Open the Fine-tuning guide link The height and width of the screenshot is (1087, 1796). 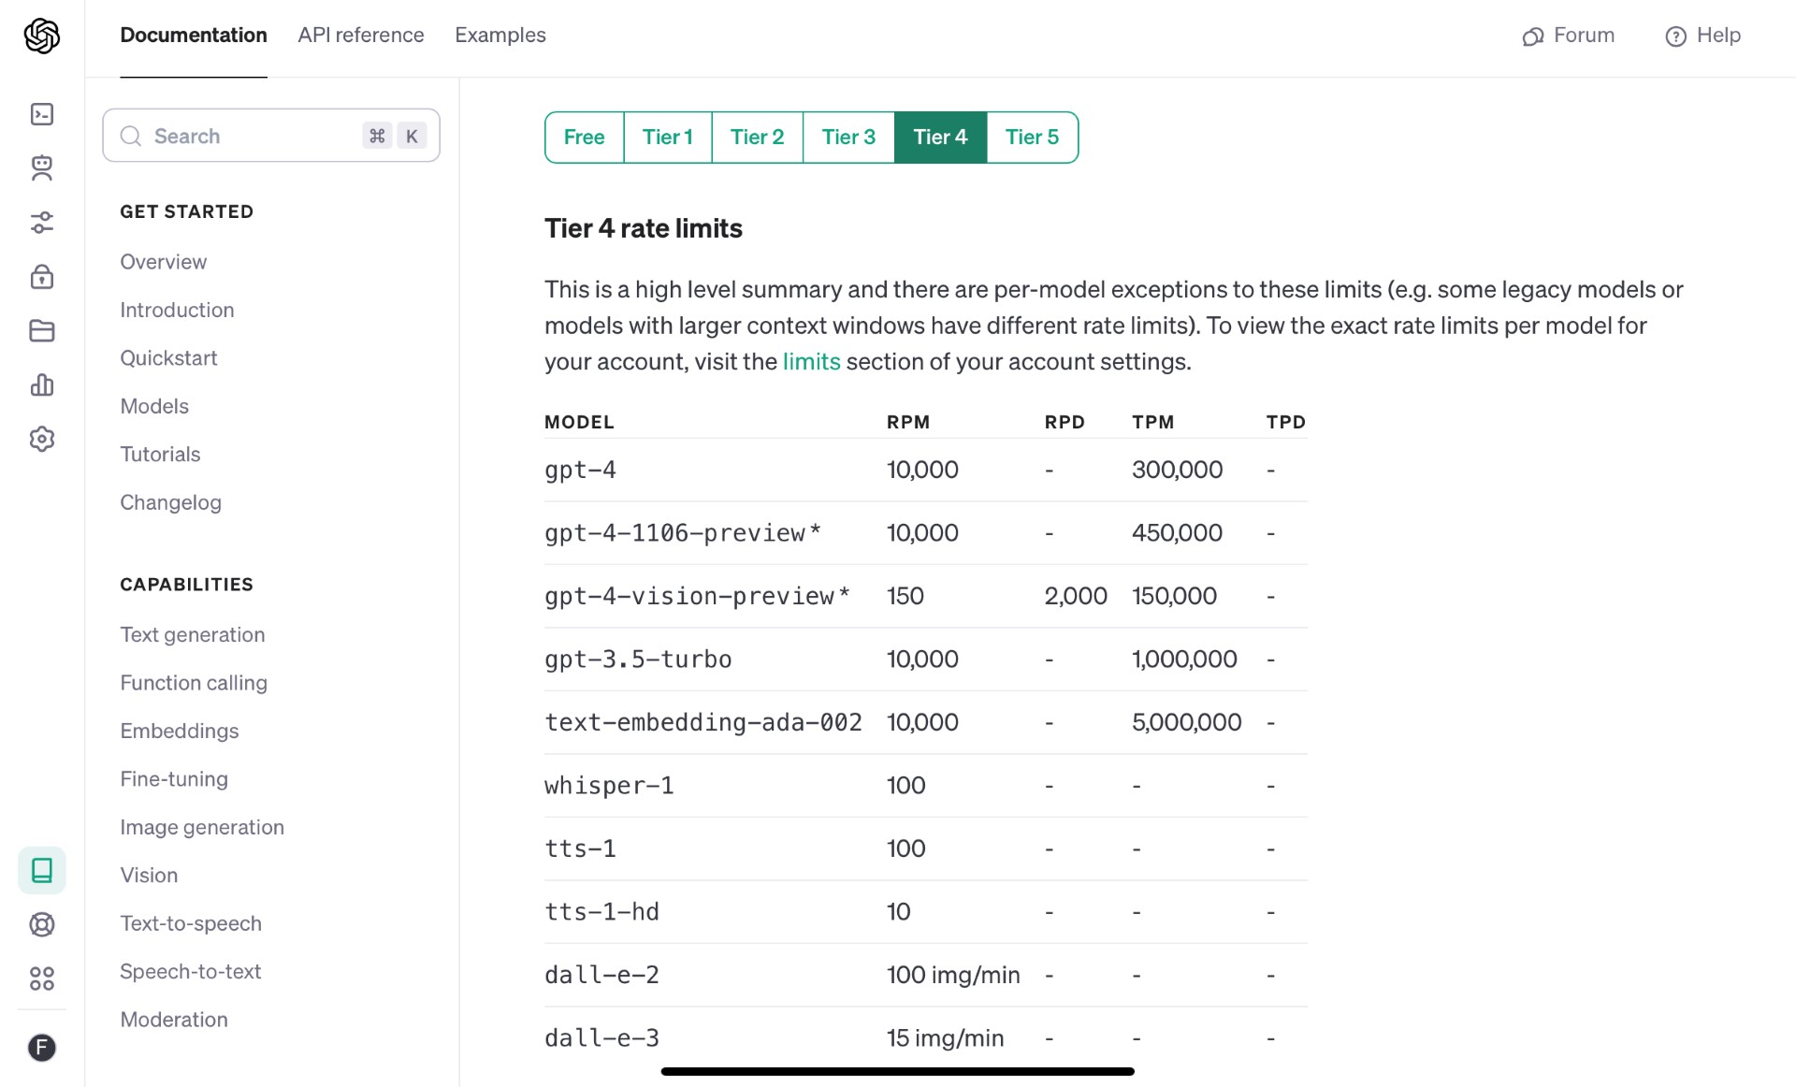[x=174, y=779]
